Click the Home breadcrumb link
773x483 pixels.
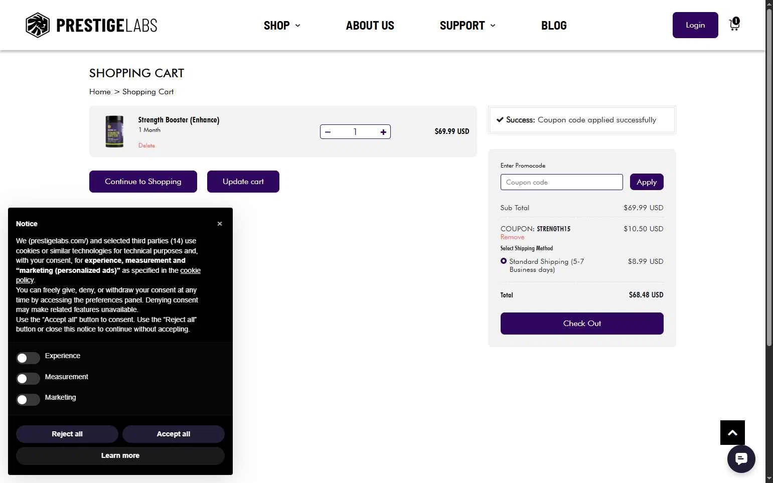coord(100,92)
